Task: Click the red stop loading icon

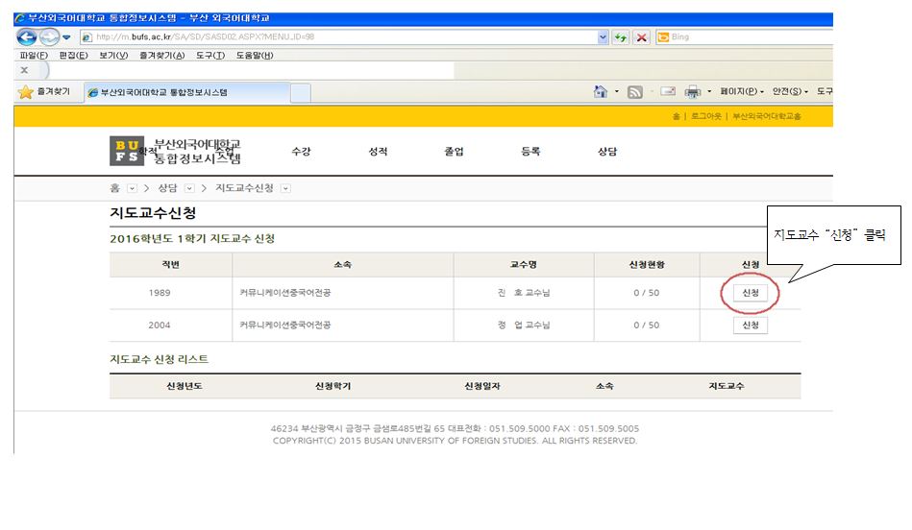Action: 641,37
